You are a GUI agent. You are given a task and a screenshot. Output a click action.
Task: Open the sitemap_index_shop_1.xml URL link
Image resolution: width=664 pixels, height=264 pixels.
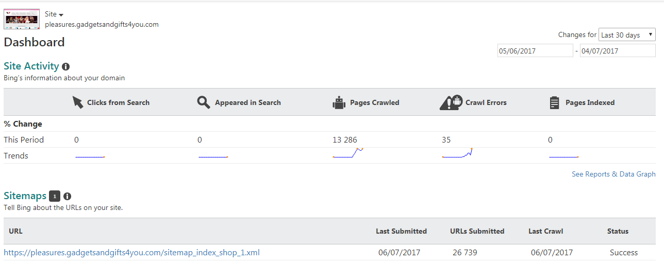(131, 253)
